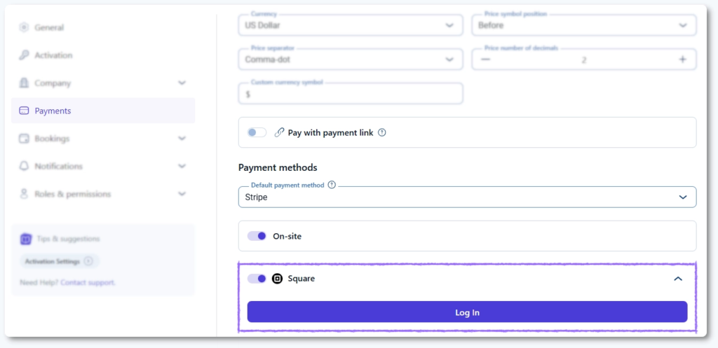Open the Bookings settings menu
Screen dimensions: 718x348
(102, 139)
